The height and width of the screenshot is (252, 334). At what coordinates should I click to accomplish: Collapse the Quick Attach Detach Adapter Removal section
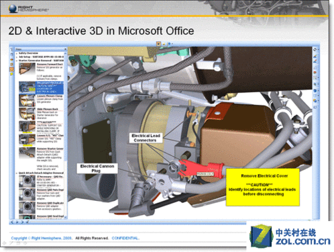[x=17, y=173]
